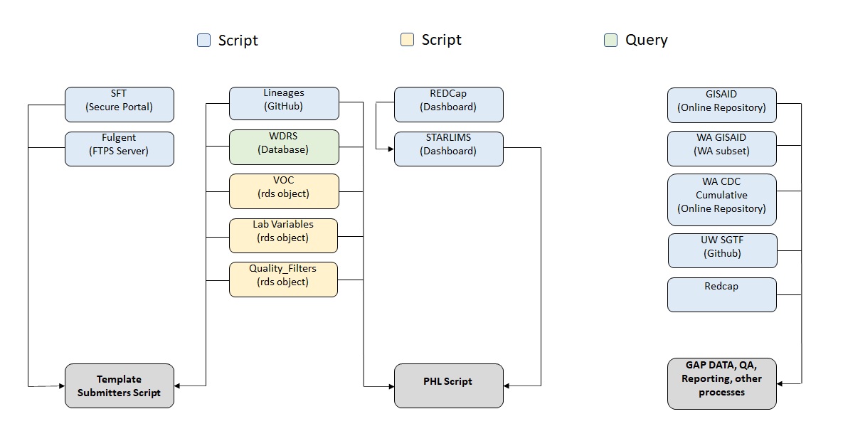Click the Redcap node in the right column
The height and width of the screenshot is (436, 843).
tap(721, 294)
